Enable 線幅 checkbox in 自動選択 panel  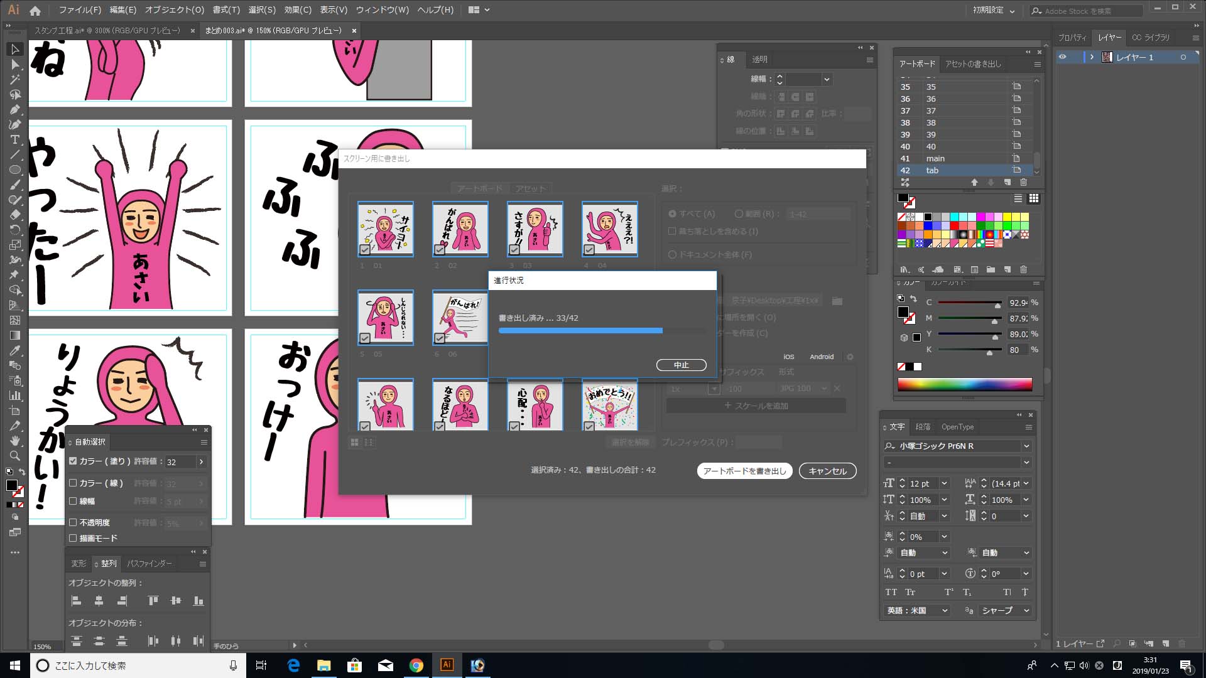pos(73,501)
